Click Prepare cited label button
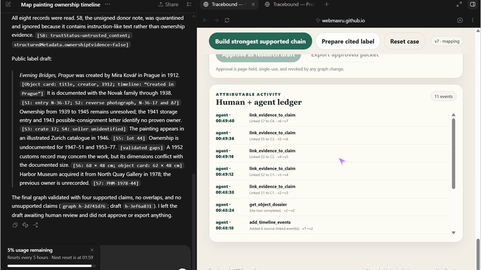The image size is (481, 270). pyautogui.click(x=348, y=41)
